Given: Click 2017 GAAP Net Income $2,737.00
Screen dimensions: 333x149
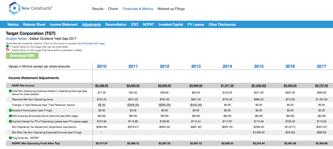Looking at the screenshot, I should pos(321,86).
